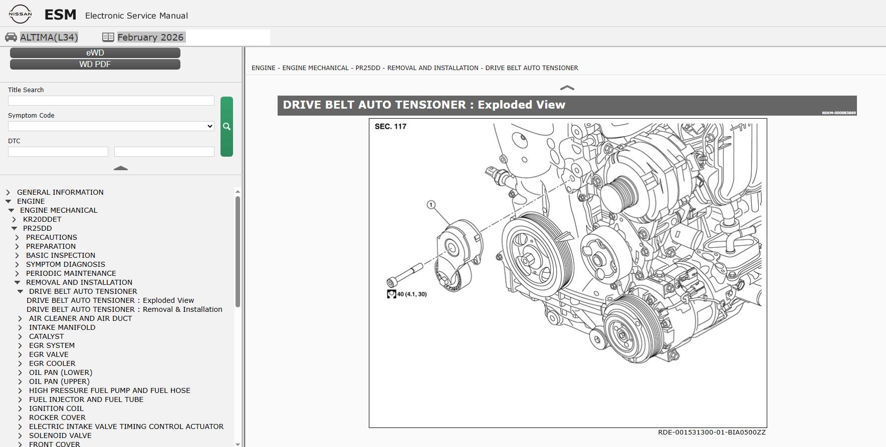This screenshot has width=886, height=447.
Task: Expand ELECTRIC INTAKE VALVE TIMING CONTROL ACTUATOR
Action: 20,426
